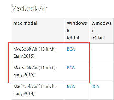This screenshot has width=114, height=100.
Task: Click the Mac model column header
Action: 26,23
